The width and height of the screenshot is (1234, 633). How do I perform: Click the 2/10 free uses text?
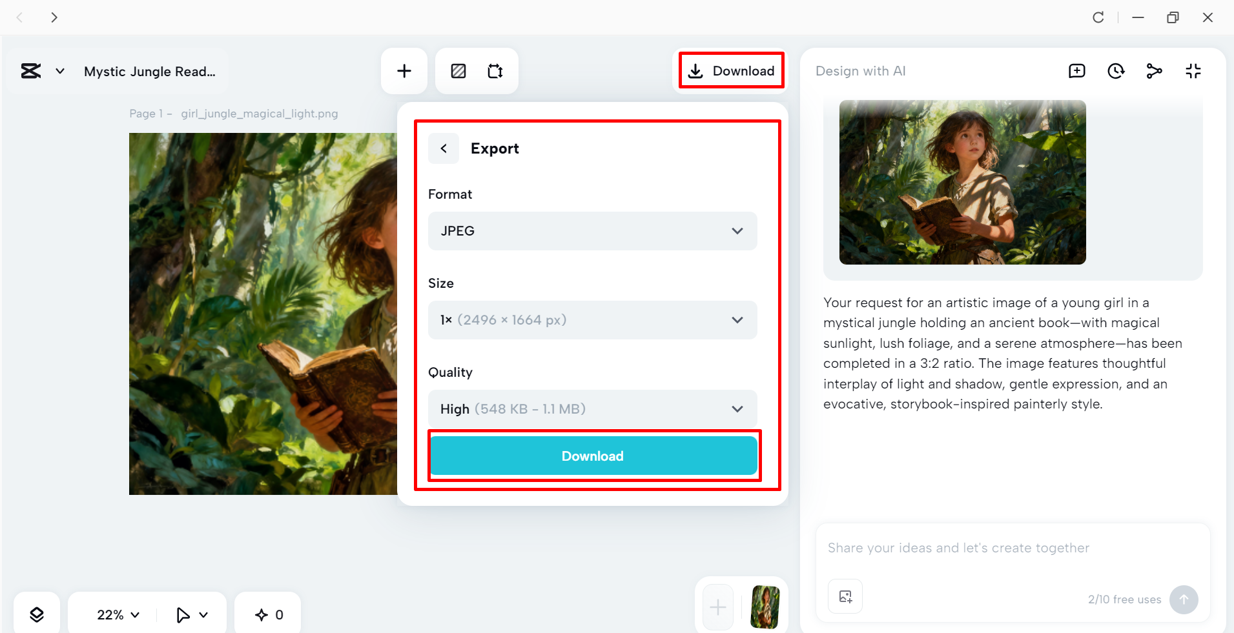(1124, 599)
